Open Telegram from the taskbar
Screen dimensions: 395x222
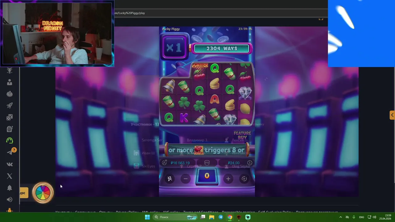(221, 217)
